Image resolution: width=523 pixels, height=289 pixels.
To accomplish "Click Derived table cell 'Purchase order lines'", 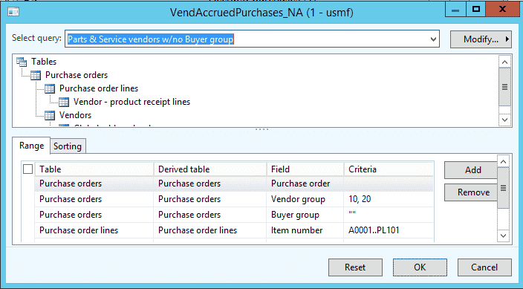I will click(x=210, y=230).
